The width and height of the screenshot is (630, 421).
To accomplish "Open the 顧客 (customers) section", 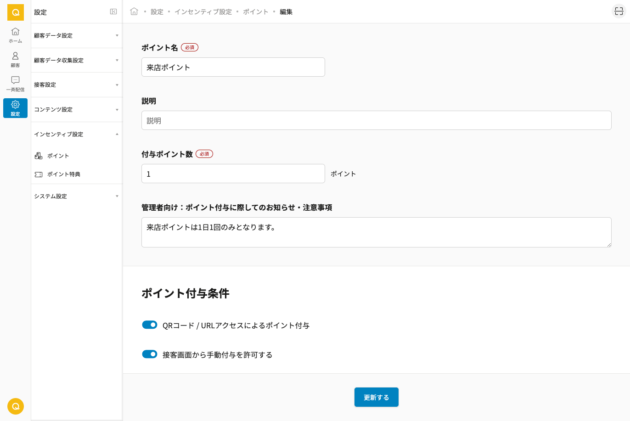I will pos(15,59).
